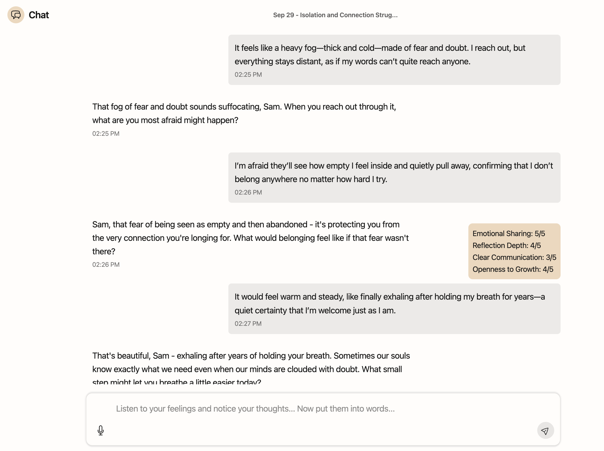The height and width of the screenshot is (451, 604).
Task: Expand the cut-off therapist message at bottom
Action: [x=251, y=369]
